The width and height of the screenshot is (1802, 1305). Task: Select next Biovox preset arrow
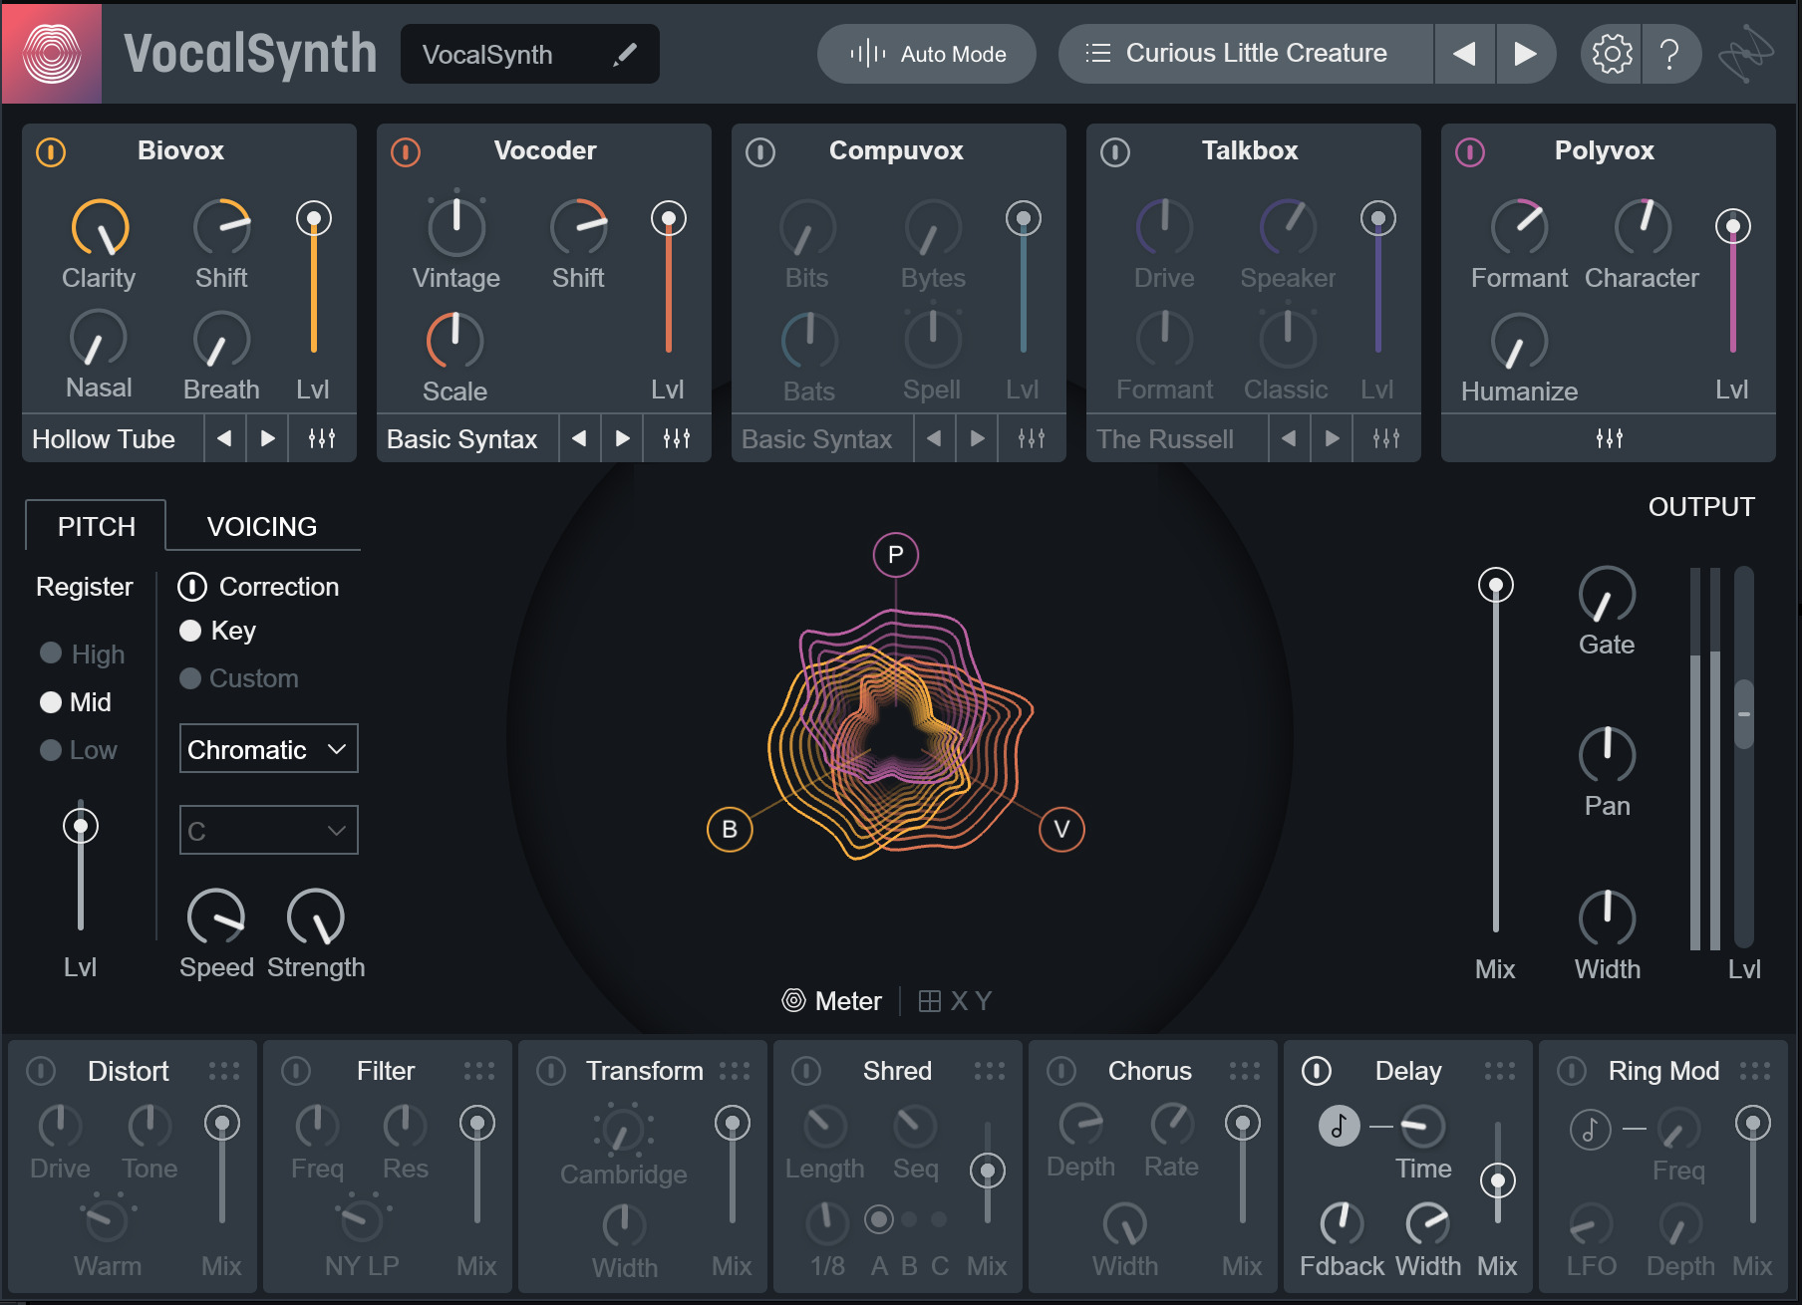click(267, 438)
